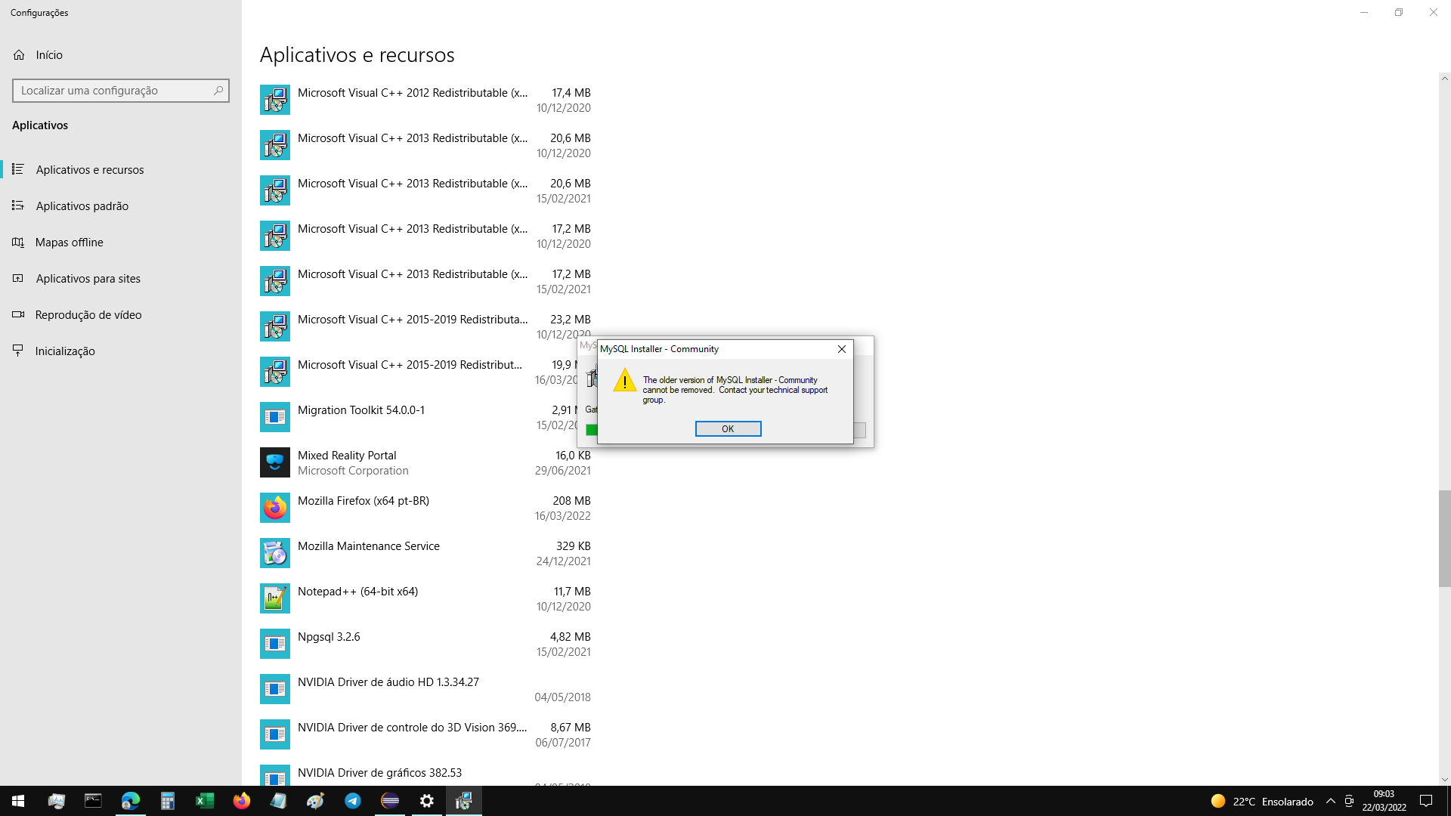The height and width of the screenshot is (816, 1451).
Task: Switch to the installer icon in the taskbar
Action: coord(463,801)
